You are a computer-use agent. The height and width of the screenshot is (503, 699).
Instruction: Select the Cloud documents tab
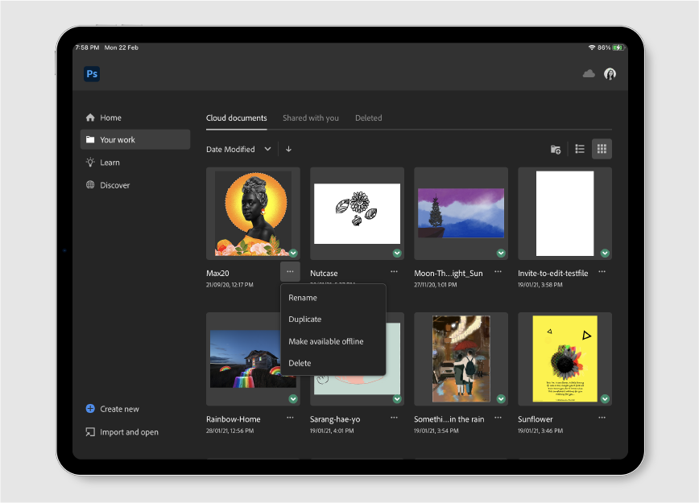pyautogui.click(x=236, y=118)
